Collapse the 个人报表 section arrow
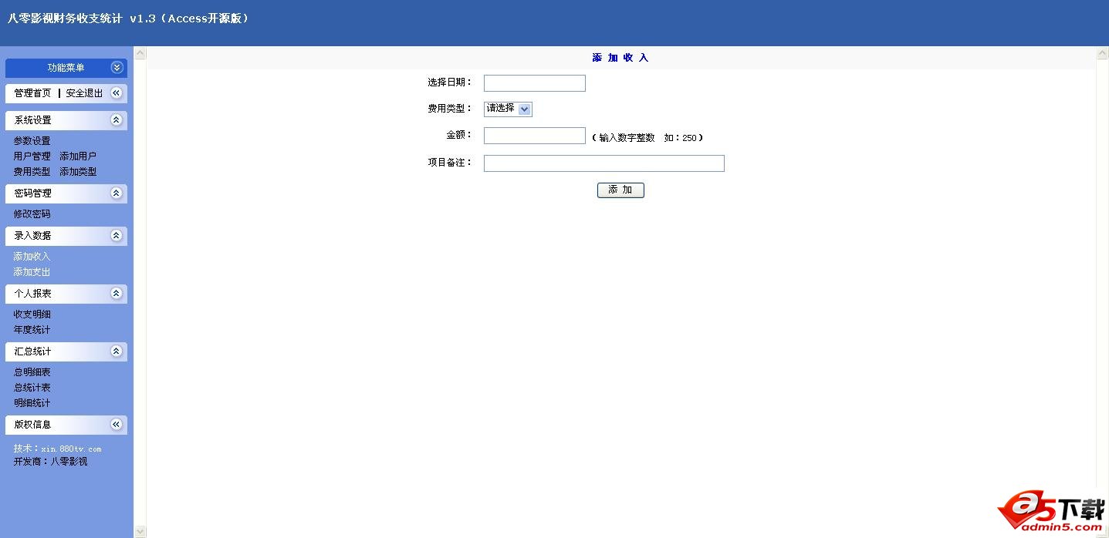Image resolution: width=1109 pixels, height=538 pixels. click(x=117, y=294)
